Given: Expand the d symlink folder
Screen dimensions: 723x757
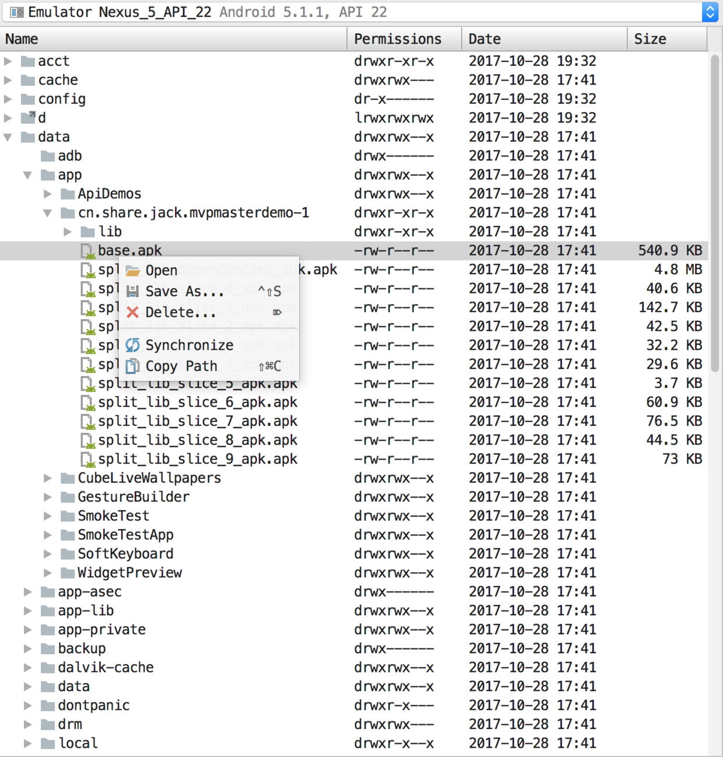Looking at the screenshot, I should point(8,118).
